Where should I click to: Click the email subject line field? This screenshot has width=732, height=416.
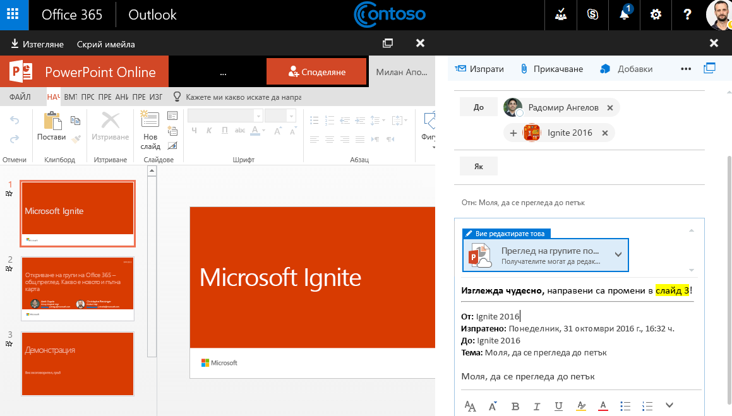[579, 203]
